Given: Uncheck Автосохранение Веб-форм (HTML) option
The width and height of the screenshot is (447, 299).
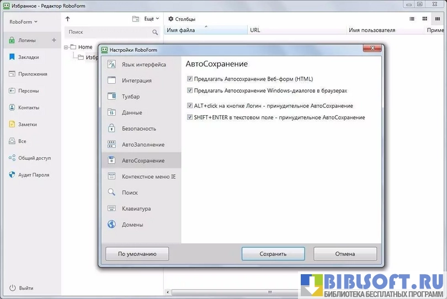Looking at the screenshot, I should point(190,79).
